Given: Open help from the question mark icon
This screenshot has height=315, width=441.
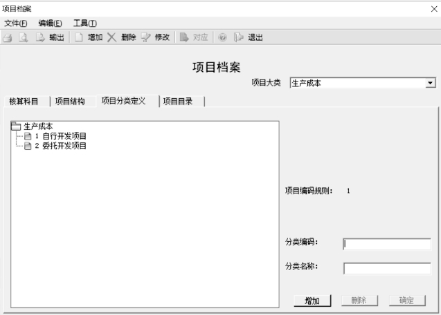Looking at the screenshot, I should (x=222, y=37).
